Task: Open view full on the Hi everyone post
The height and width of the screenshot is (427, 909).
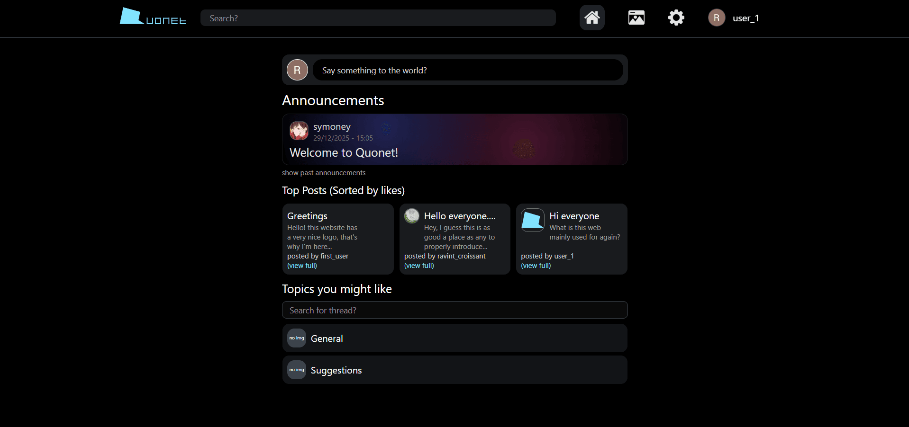Action: click(536, 266)
